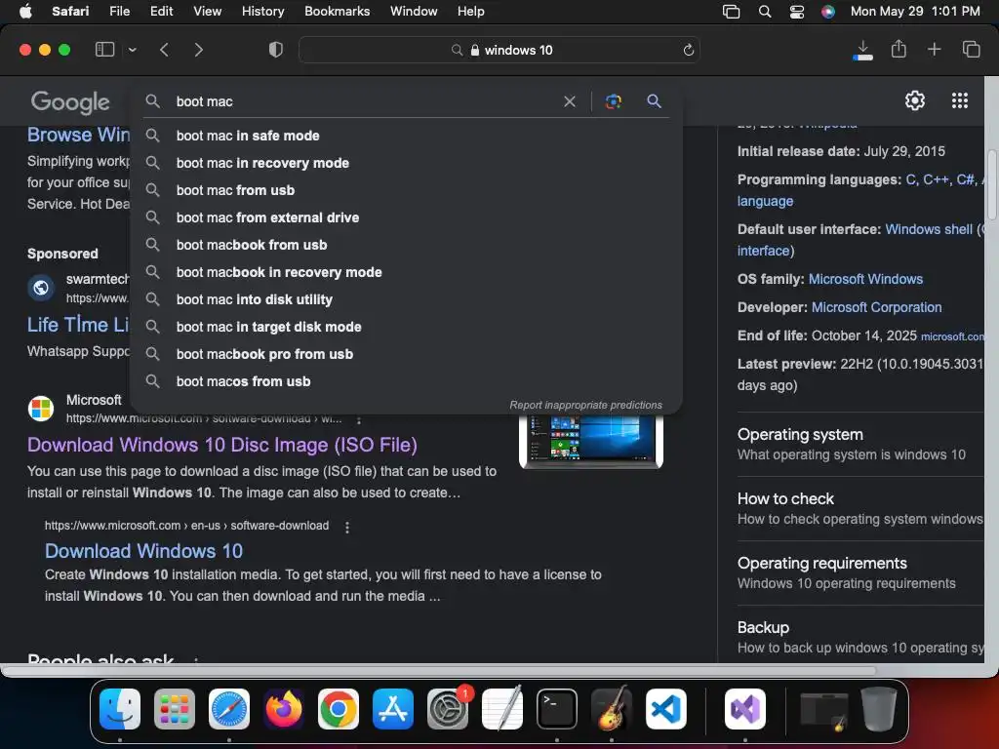Open the Download Windows 10 sub-result

143,551
